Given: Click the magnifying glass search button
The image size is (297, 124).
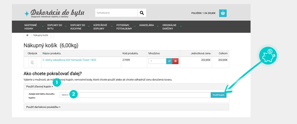Looking at the screenshot, I should click(x=142, y=13).
